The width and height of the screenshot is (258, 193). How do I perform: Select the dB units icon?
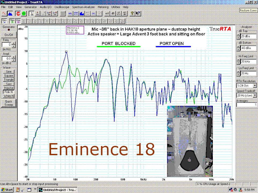tap(113, 13)
